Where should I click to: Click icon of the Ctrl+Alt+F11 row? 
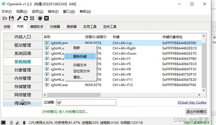click(x=47, y=80)
